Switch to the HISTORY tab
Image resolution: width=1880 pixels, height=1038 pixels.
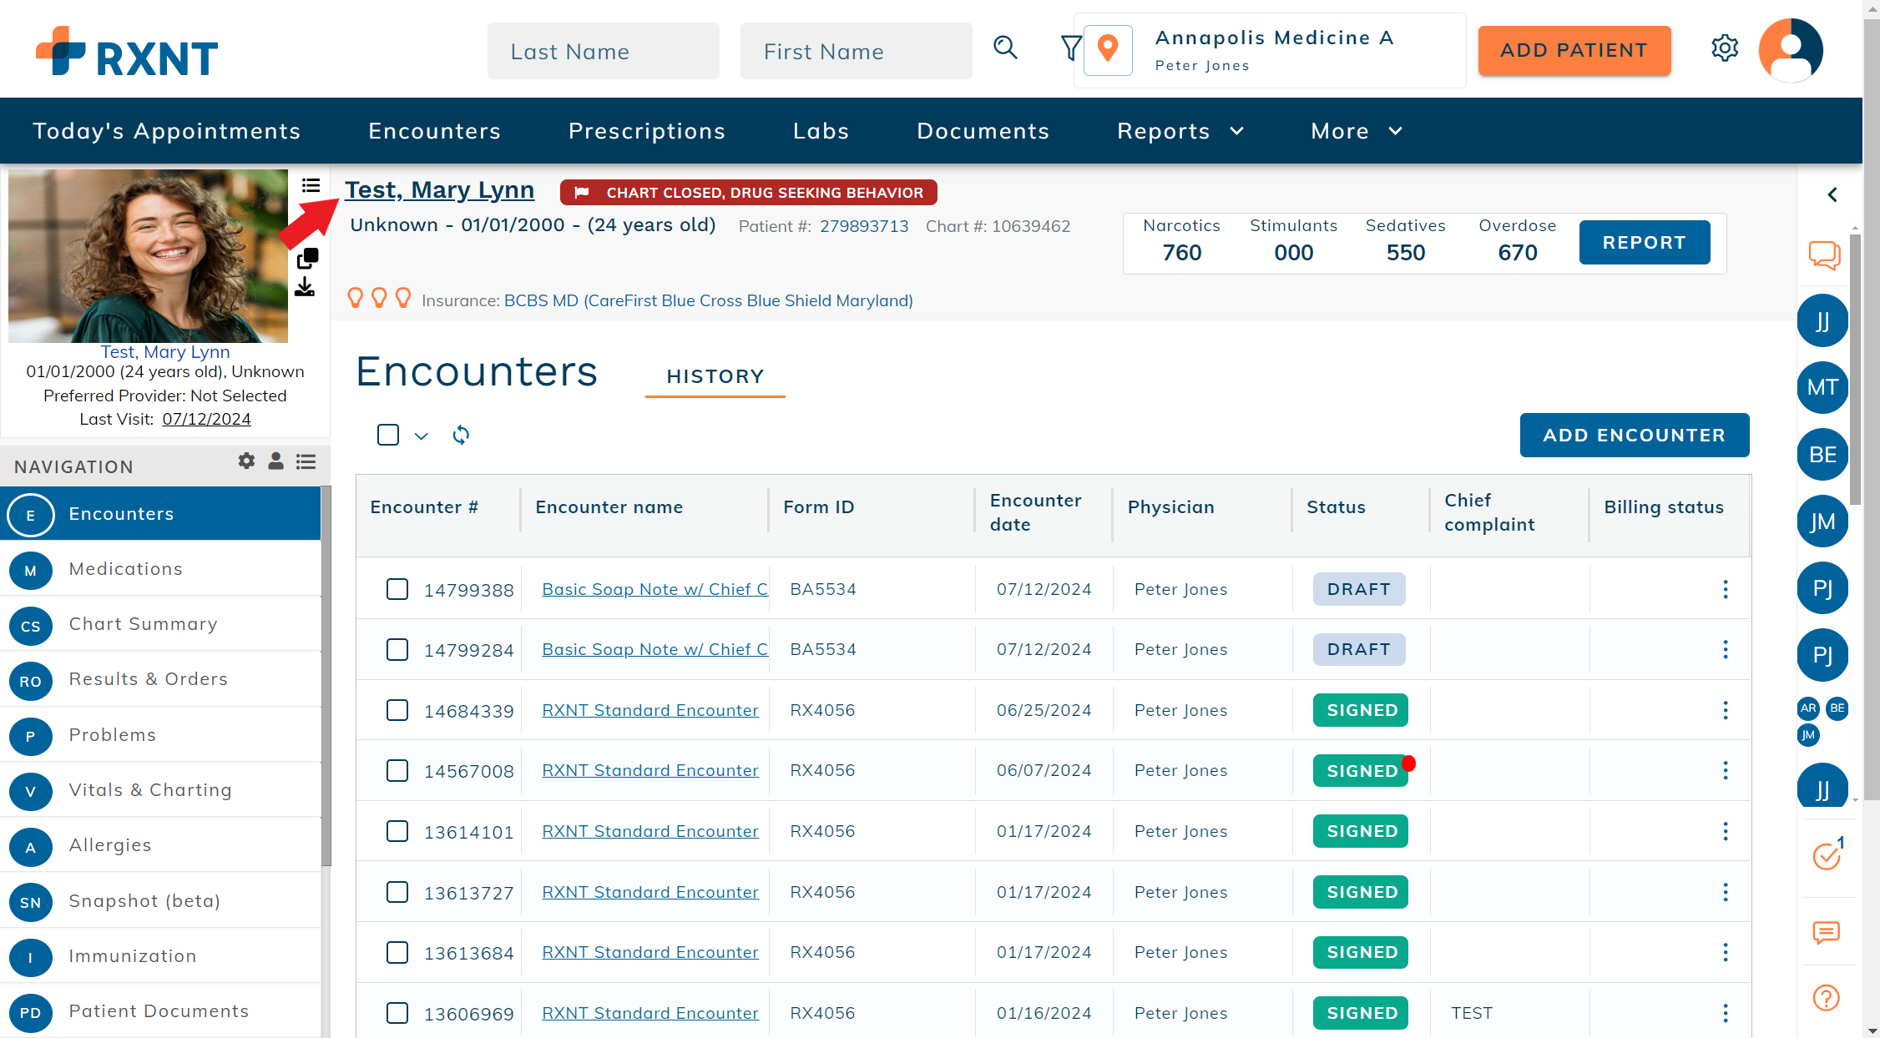(715, 376)
